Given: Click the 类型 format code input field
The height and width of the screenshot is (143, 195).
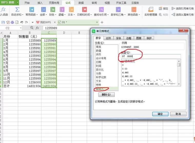Looking at the screenshot, I should (151, 56).
